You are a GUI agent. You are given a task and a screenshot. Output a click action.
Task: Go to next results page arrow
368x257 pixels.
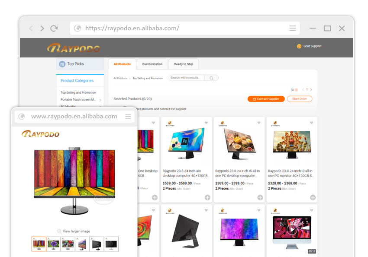(311, 90)
